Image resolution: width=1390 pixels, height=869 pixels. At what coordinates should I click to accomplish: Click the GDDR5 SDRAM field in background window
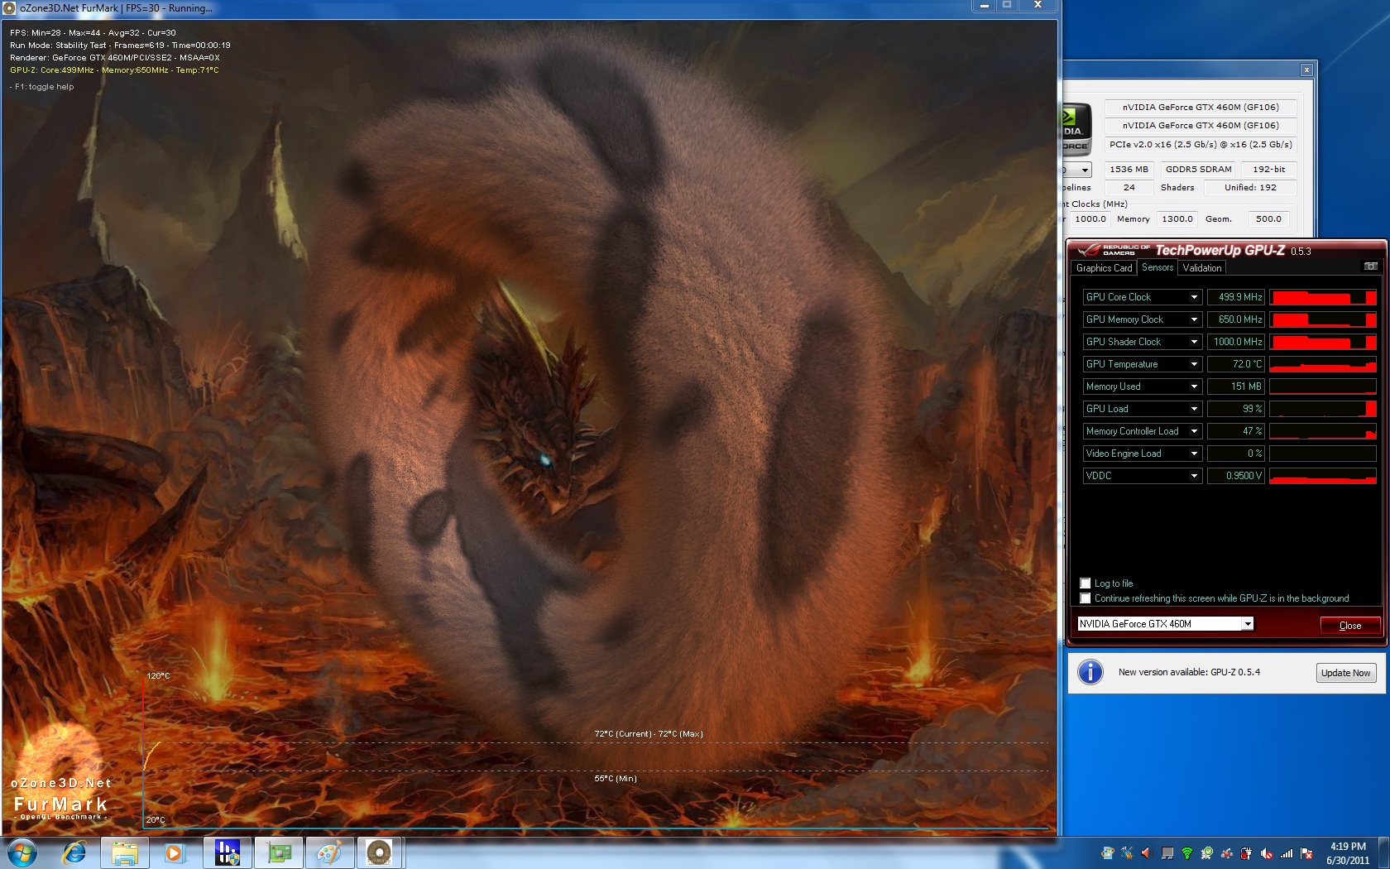click(x=1198, y=169)
